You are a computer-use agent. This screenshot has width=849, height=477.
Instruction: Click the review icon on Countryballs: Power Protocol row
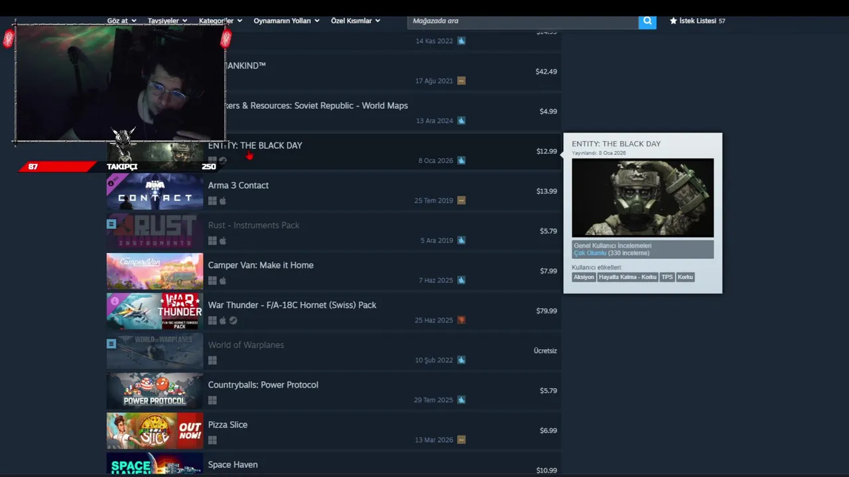coord(462,400)
